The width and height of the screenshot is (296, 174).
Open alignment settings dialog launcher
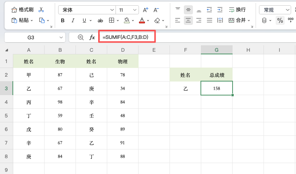(x=252, y=26)
